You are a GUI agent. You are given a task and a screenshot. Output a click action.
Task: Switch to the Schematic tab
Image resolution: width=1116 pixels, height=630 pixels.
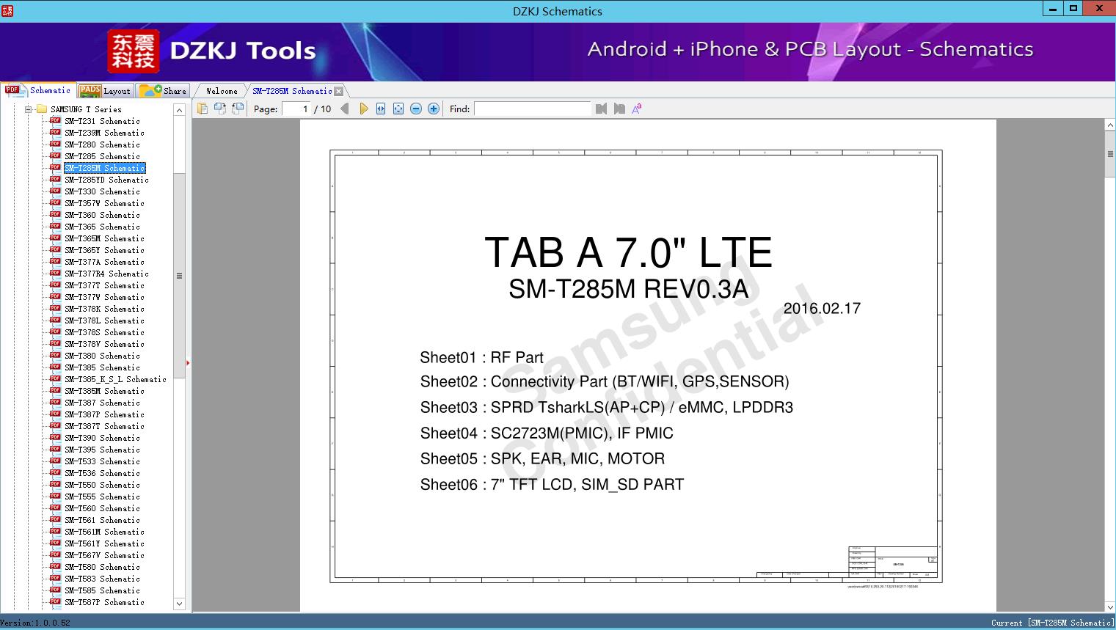[x=38, y=90]
